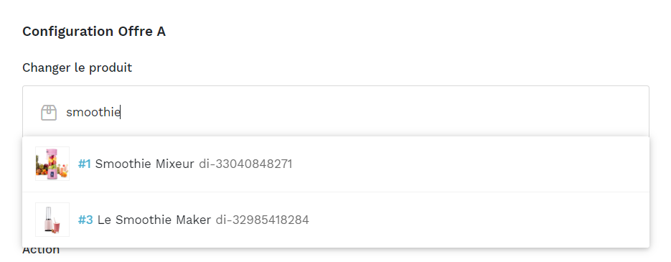Click the pink portable blender image
The image size is (671, 262).
click(52, 164)
